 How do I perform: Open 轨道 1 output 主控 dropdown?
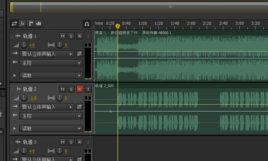pos(51,63)
